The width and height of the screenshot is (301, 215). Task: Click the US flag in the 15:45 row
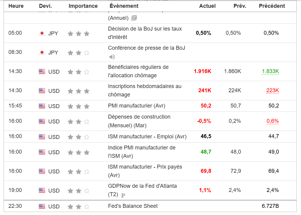42,106
